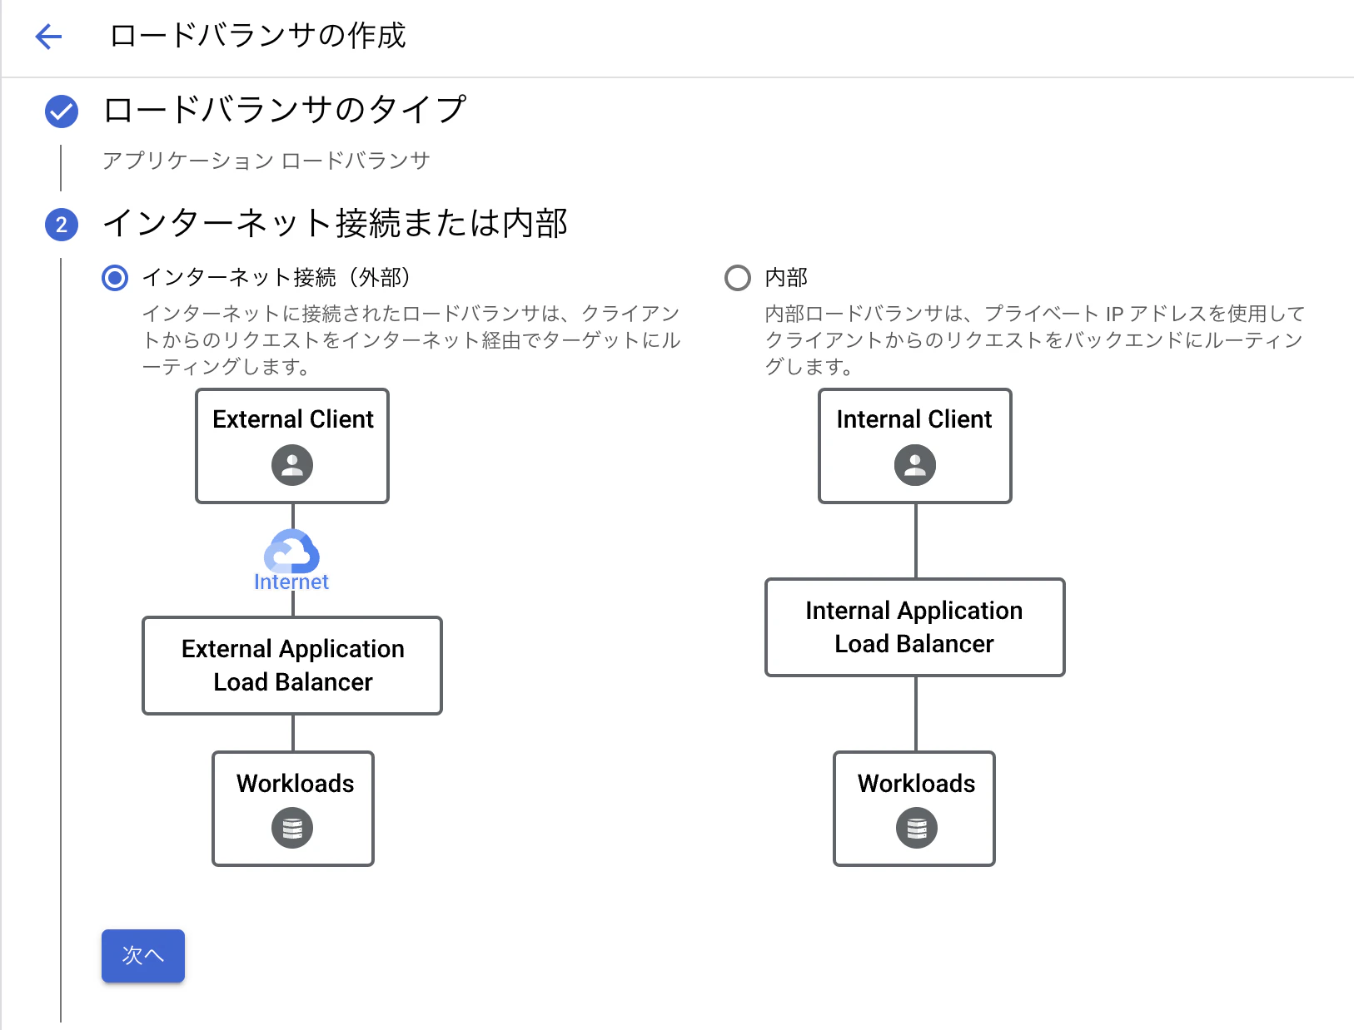Screen dimensions: 1354x1030
Task: Collapse the インターネット接続または内部 section
Action: click(336, 223)
